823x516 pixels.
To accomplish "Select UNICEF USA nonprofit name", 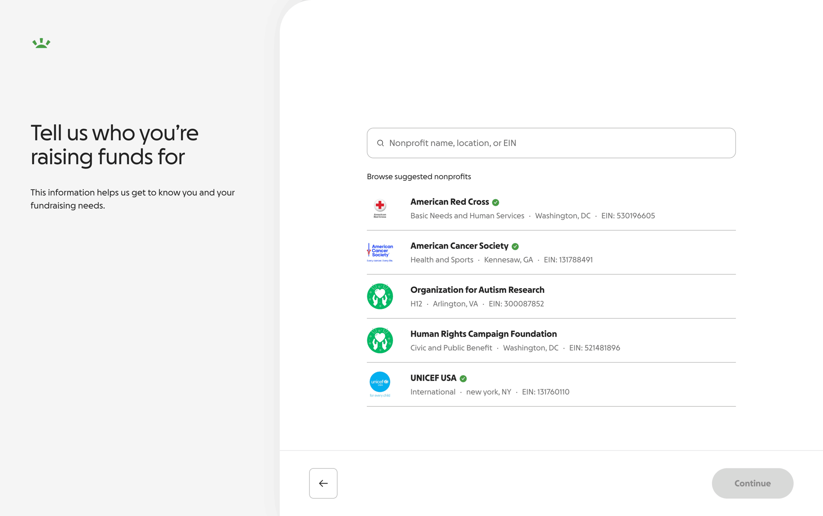I will click(x=433, y=378).
